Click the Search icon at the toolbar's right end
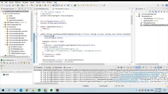This screenshot has width=168, height=94. 158,5
